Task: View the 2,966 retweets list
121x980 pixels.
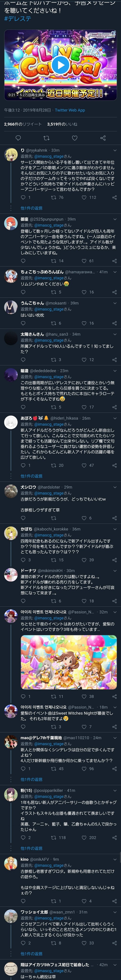Action: 23,124
